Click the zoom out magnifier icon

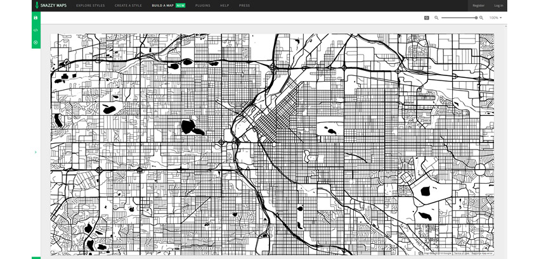436,18
